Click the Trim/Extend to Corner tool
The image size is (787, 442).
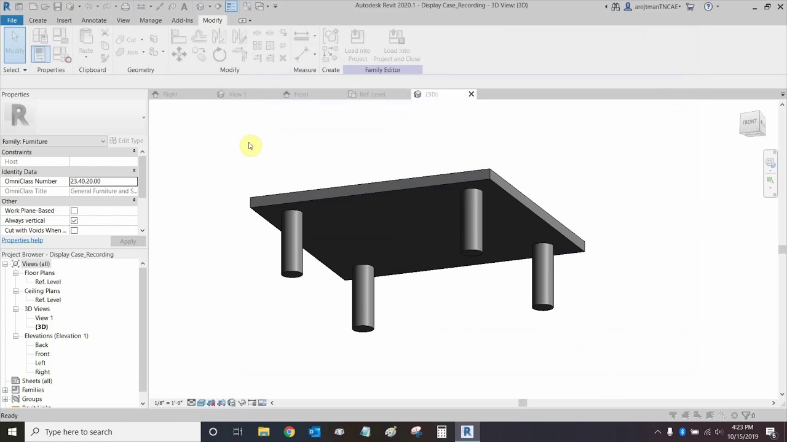tap(240, 55)
